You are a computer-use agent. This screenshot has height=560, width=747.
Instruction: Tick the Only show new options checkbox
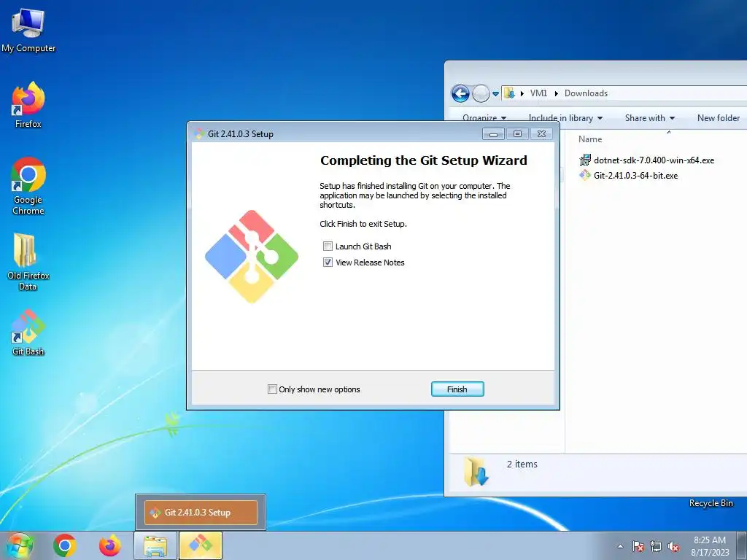tap(273, 389)
